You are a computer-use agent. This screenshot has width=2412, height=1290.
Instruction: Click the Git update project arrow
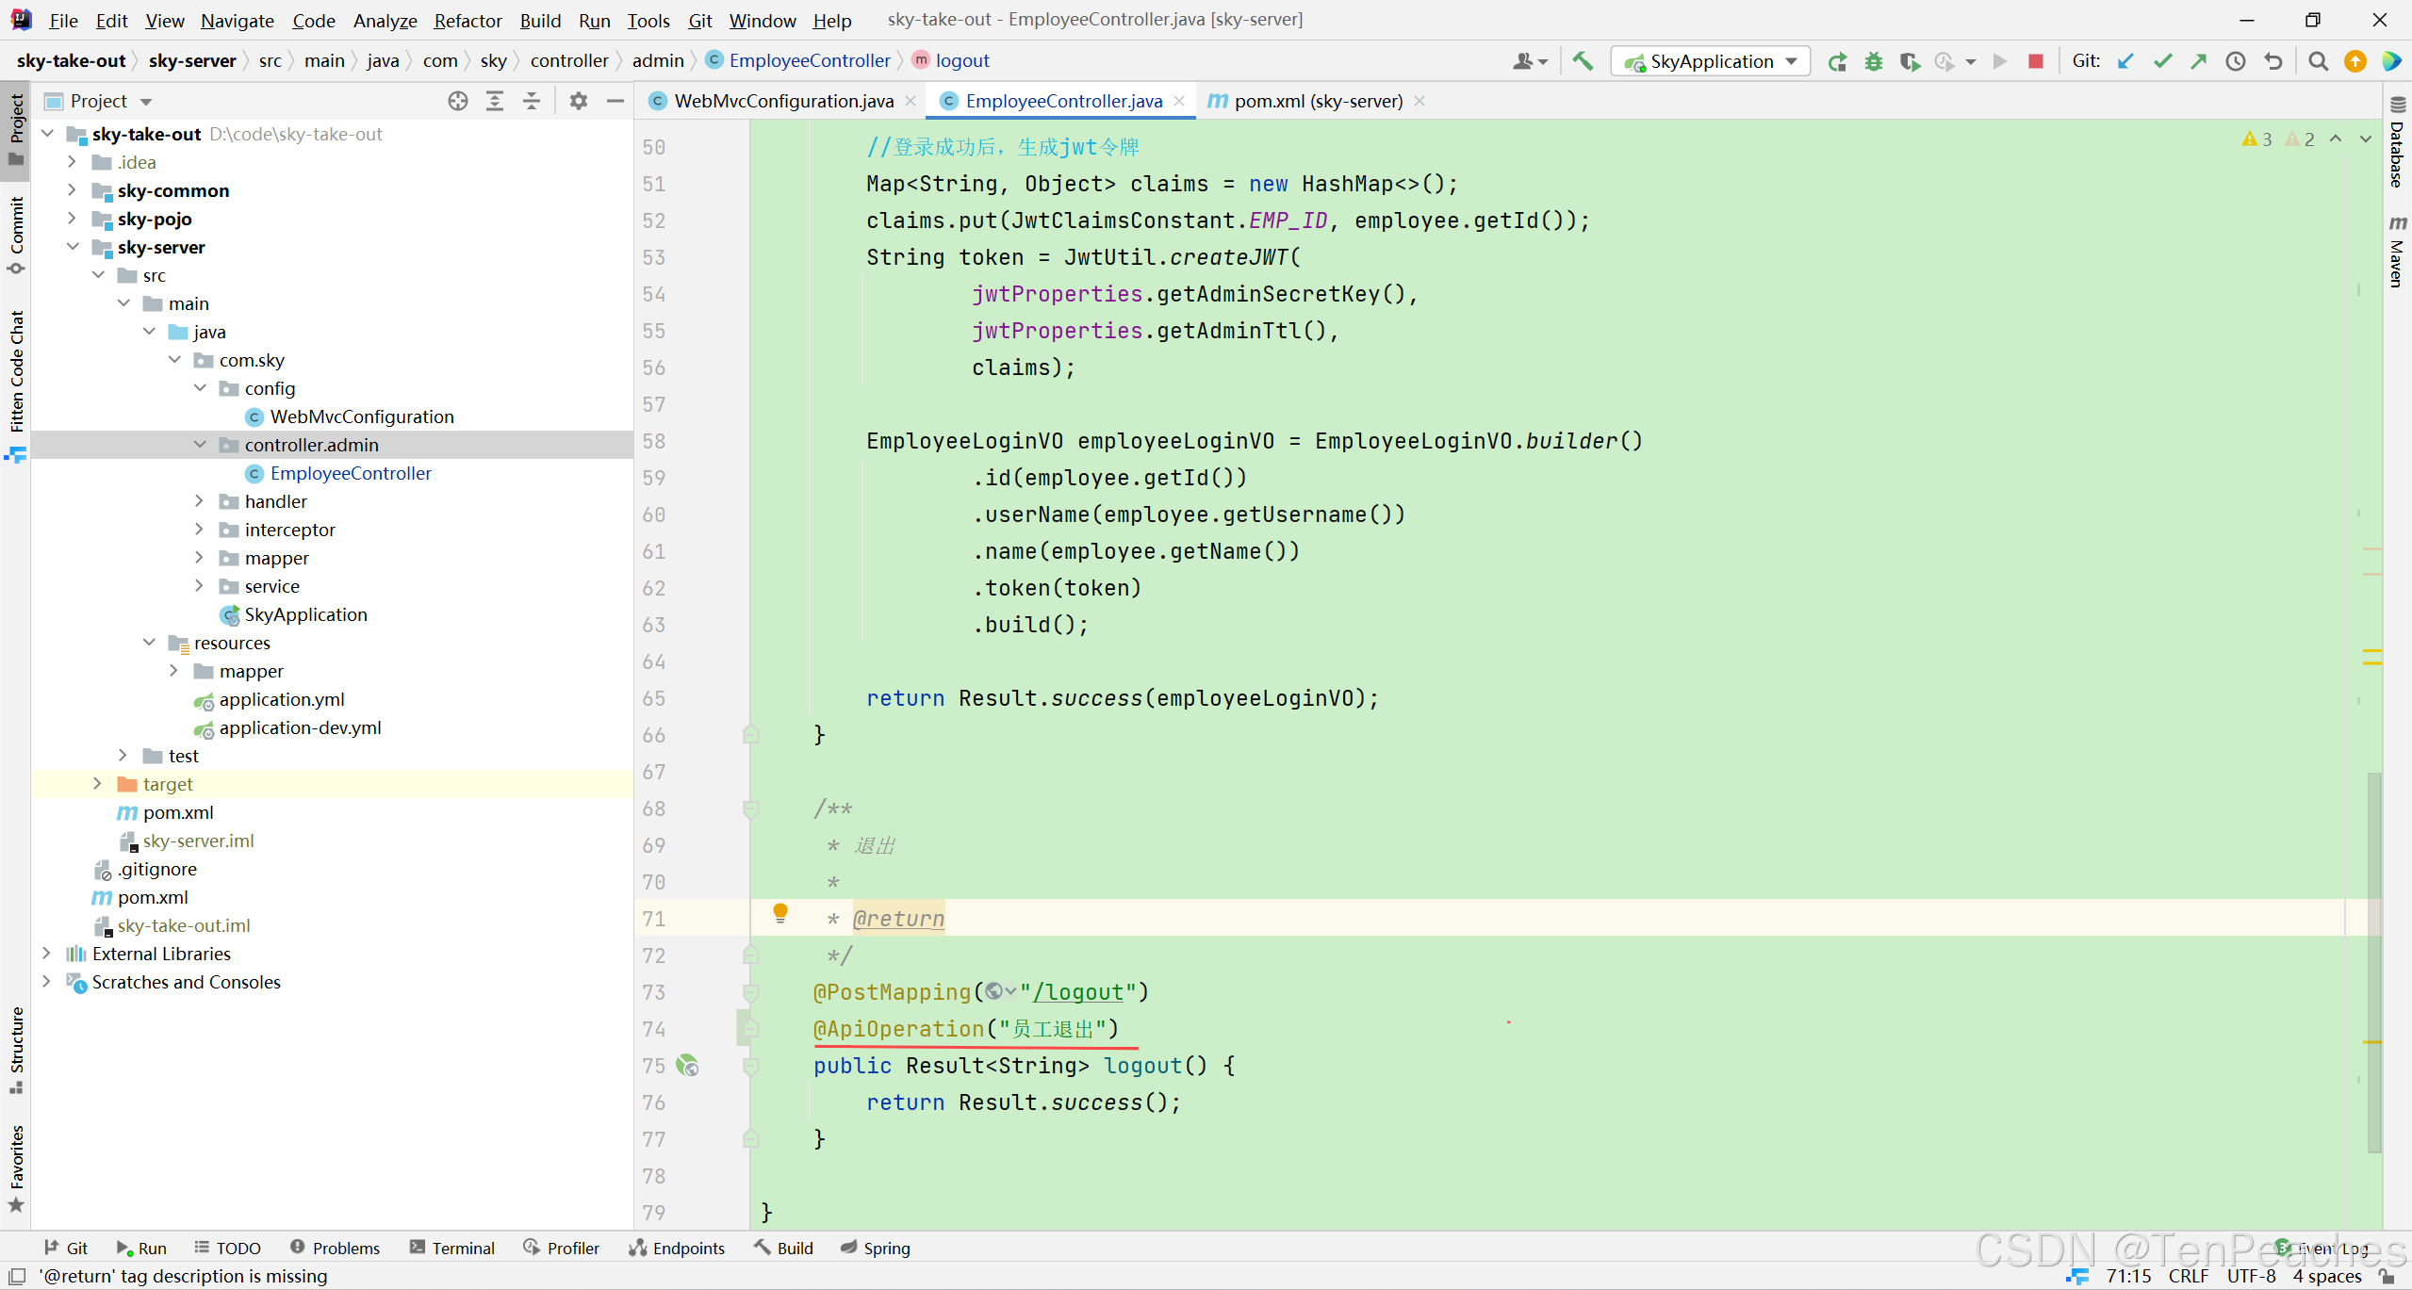[2125, 61]
